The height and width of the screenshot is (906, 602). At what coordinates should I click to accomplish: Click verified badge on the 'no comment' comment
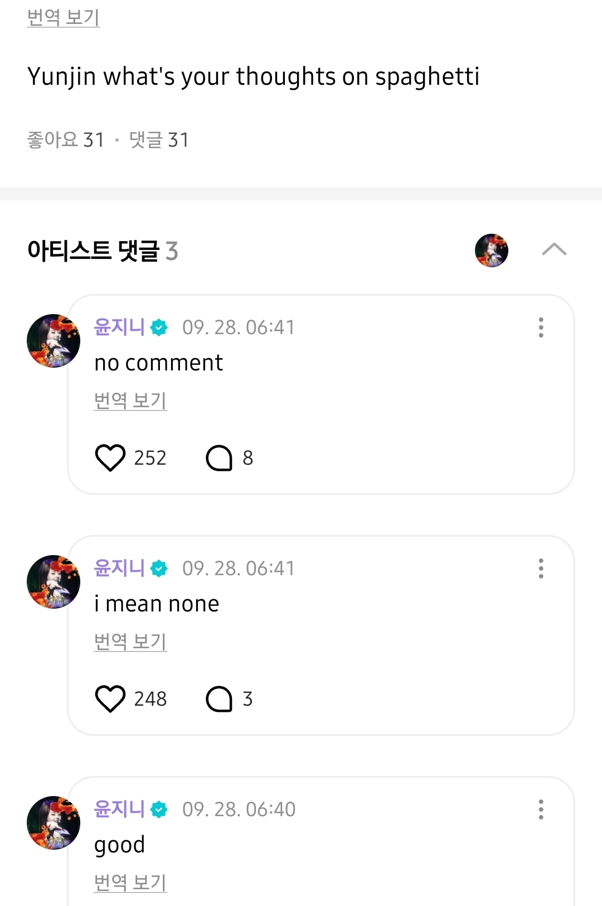159,327
